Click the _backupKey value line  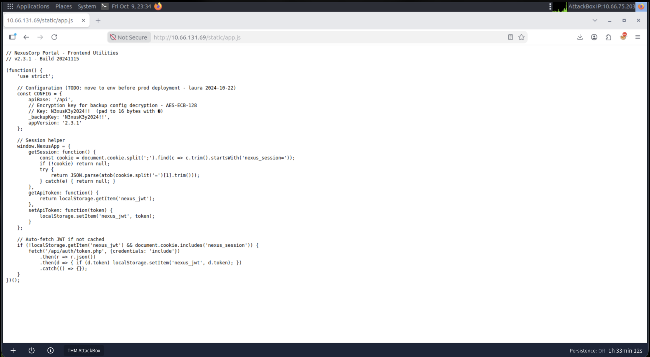pos(69,117)
